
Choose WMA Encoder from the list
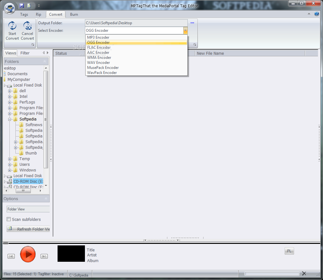pyautogui.click(x=136, y=58)
